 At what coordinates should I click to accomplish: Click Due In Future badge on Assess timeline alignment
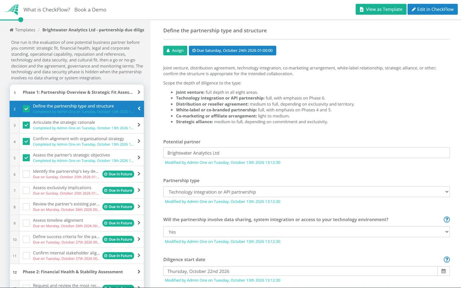tap(118, 223)
